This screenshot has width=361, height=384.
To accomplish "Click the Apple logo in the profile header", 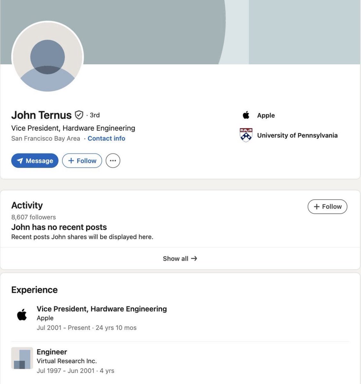I will pyautogui.click(x=246, y=115).
